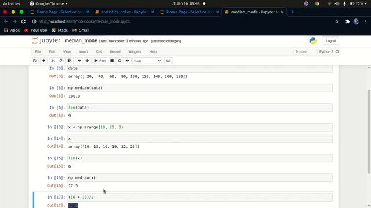Viewport: 371px width, 208px height.
Task: Open the Gmail bookmark
Action: [x=81, y=31]
